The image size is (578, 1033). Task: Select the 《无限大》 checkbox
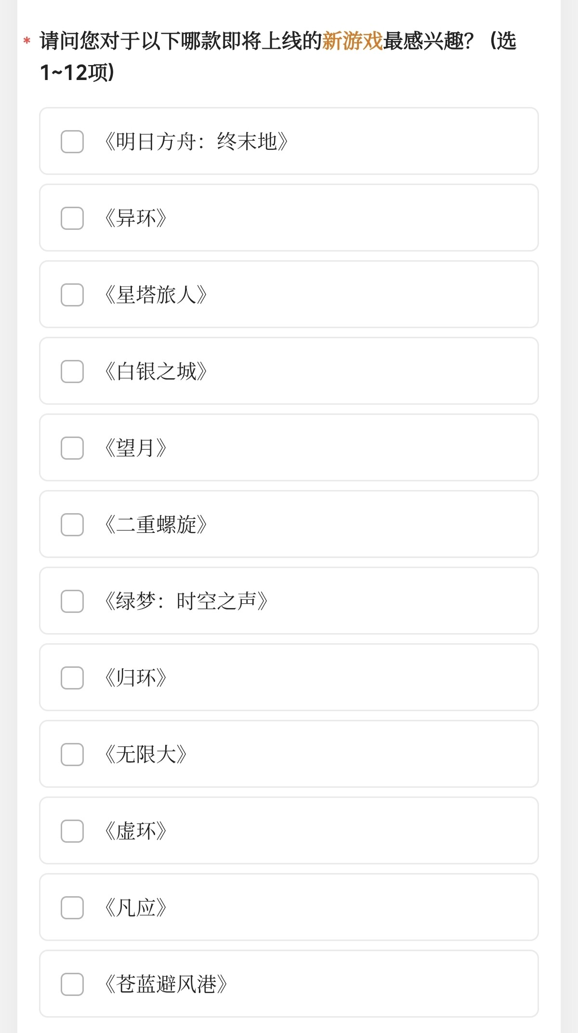click(72, 755)
